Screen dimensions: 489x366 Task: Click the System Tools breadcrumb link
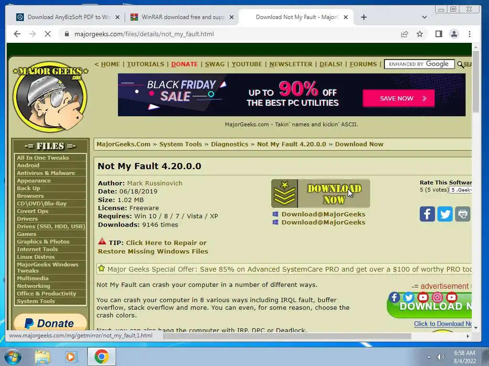pos(181,144)
